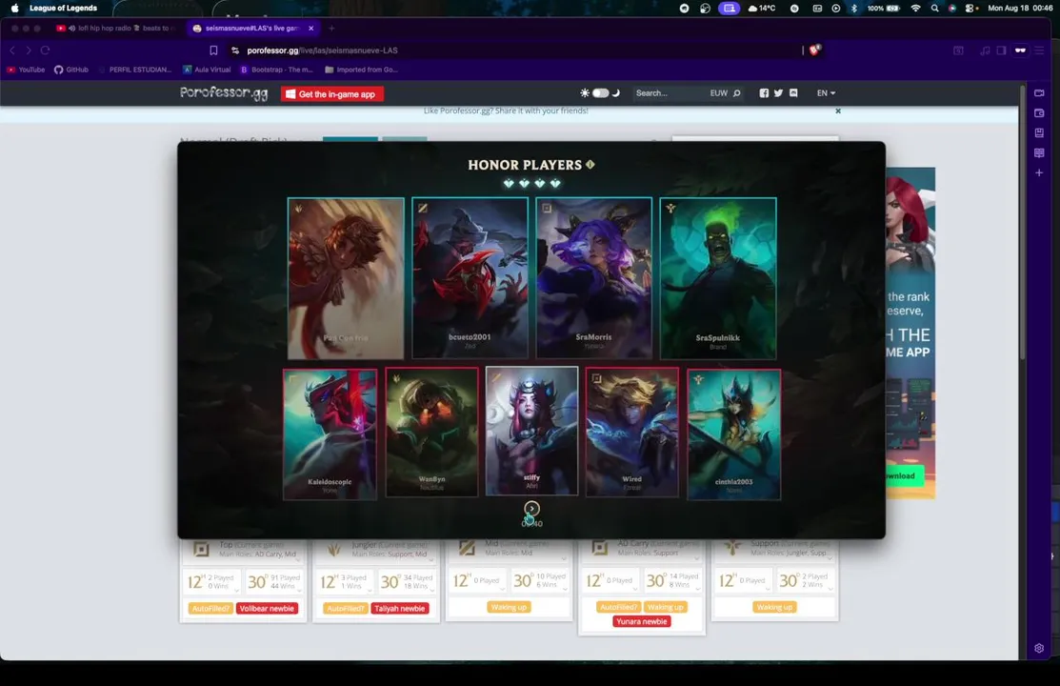
Task: Click the sidebar plus add icon
Action: coord(1039,172)
